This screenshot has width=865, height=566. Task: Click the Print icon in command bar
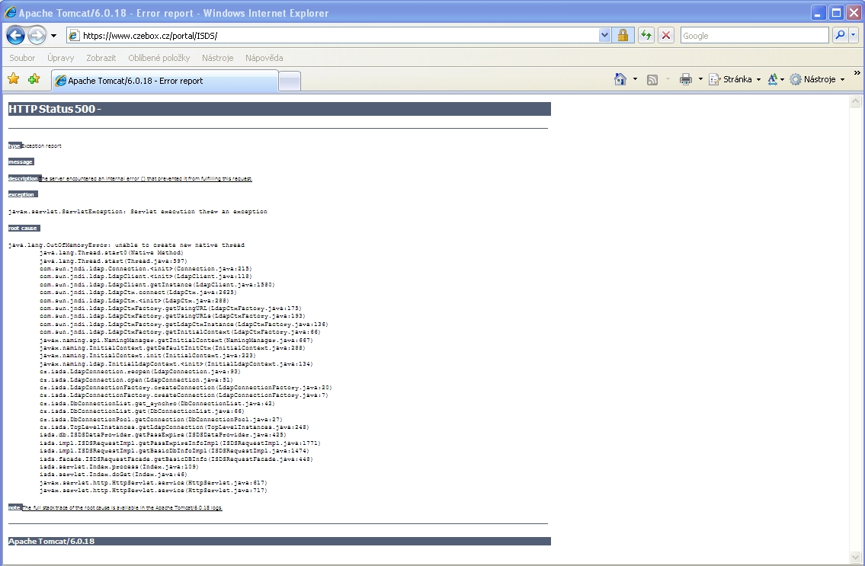point(685,79)
